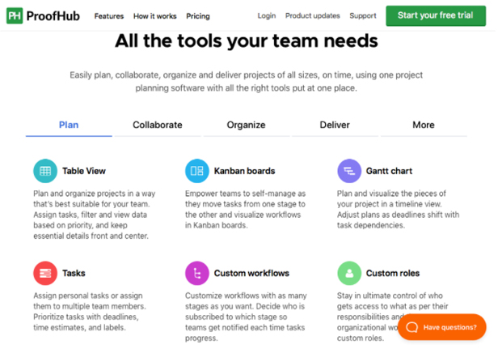Open Product updates link

pos(313,15)
